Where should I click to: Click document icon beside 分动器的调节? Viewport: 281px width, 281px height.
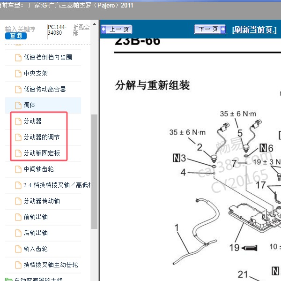tap(18, 137)
